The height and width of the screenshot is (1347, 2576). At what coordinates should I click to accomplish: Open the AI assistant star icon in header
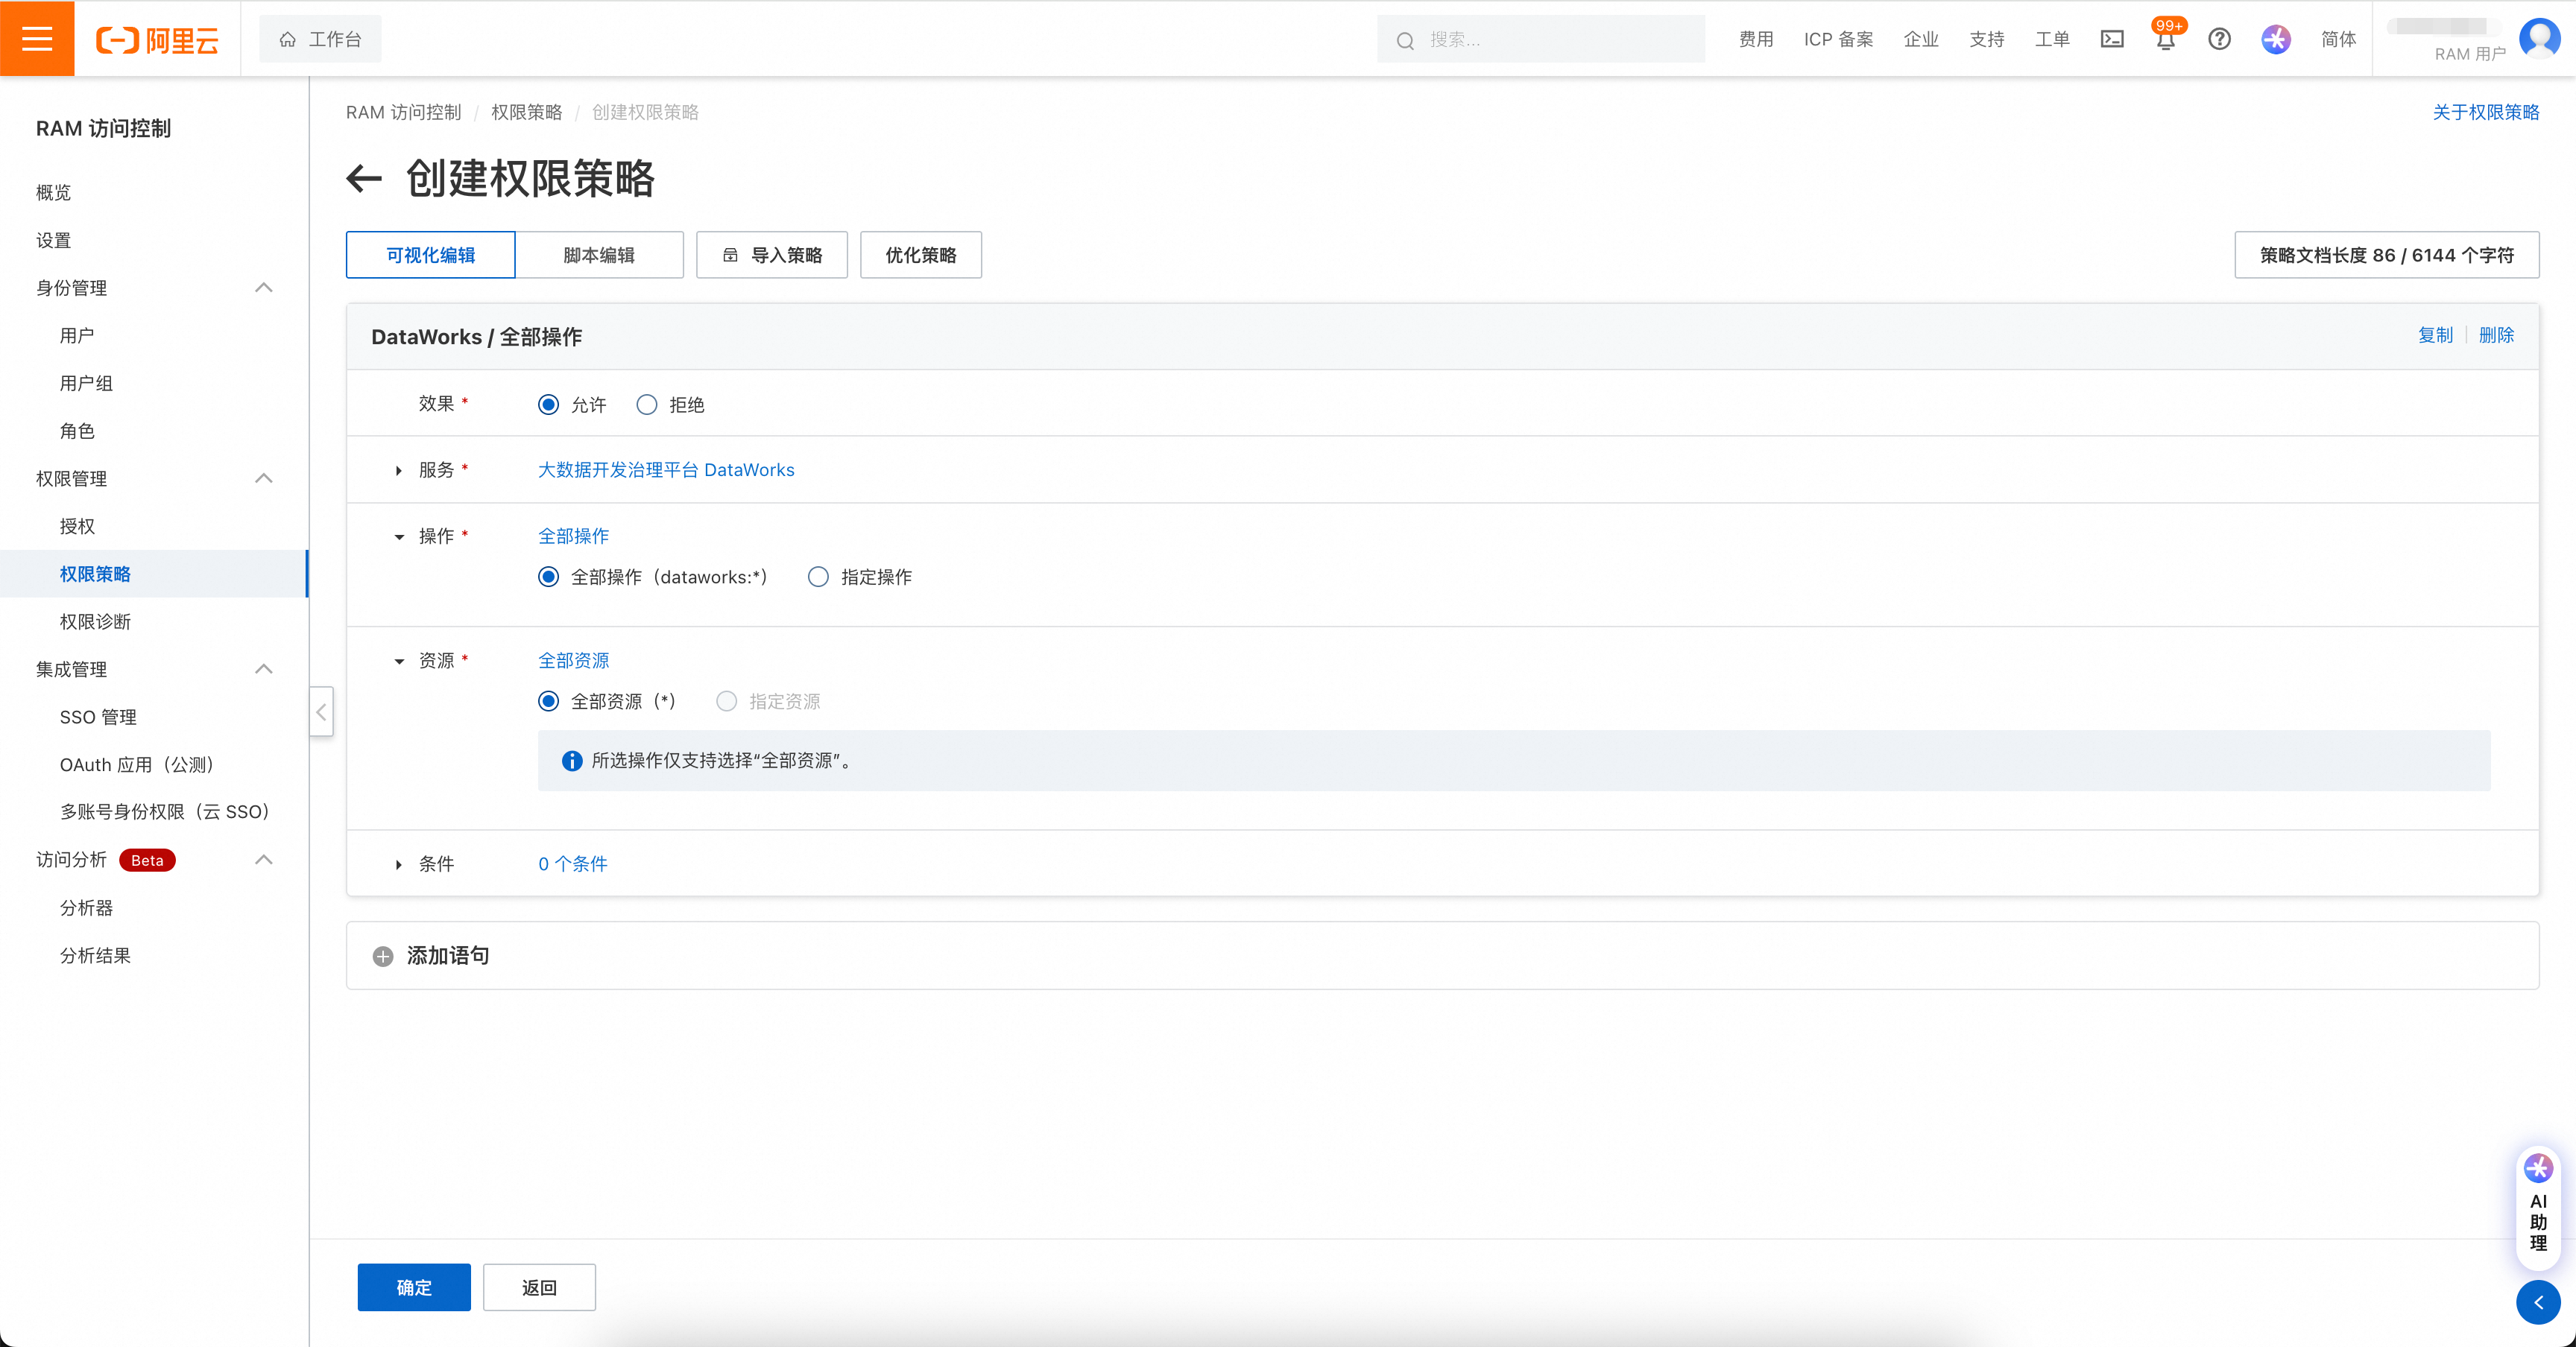point(2276,39)
